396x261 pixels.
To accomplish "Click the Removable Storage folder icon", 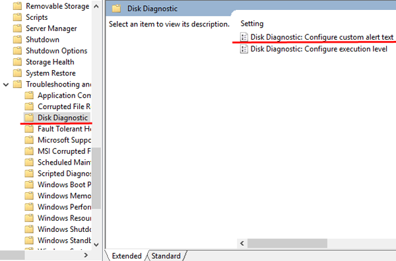I will (17, 6).
